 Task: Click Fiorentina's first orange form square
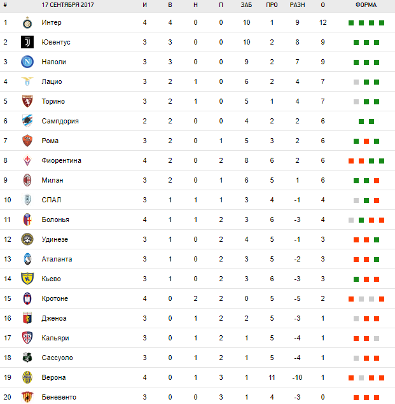[x=351, y=161]
